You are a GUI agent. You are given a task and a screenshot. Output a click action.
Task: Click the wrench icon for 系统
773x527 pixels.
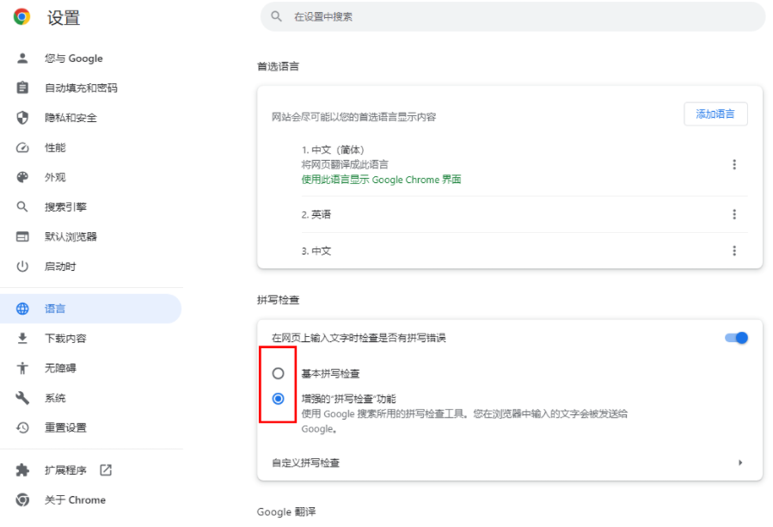[22, 398]
